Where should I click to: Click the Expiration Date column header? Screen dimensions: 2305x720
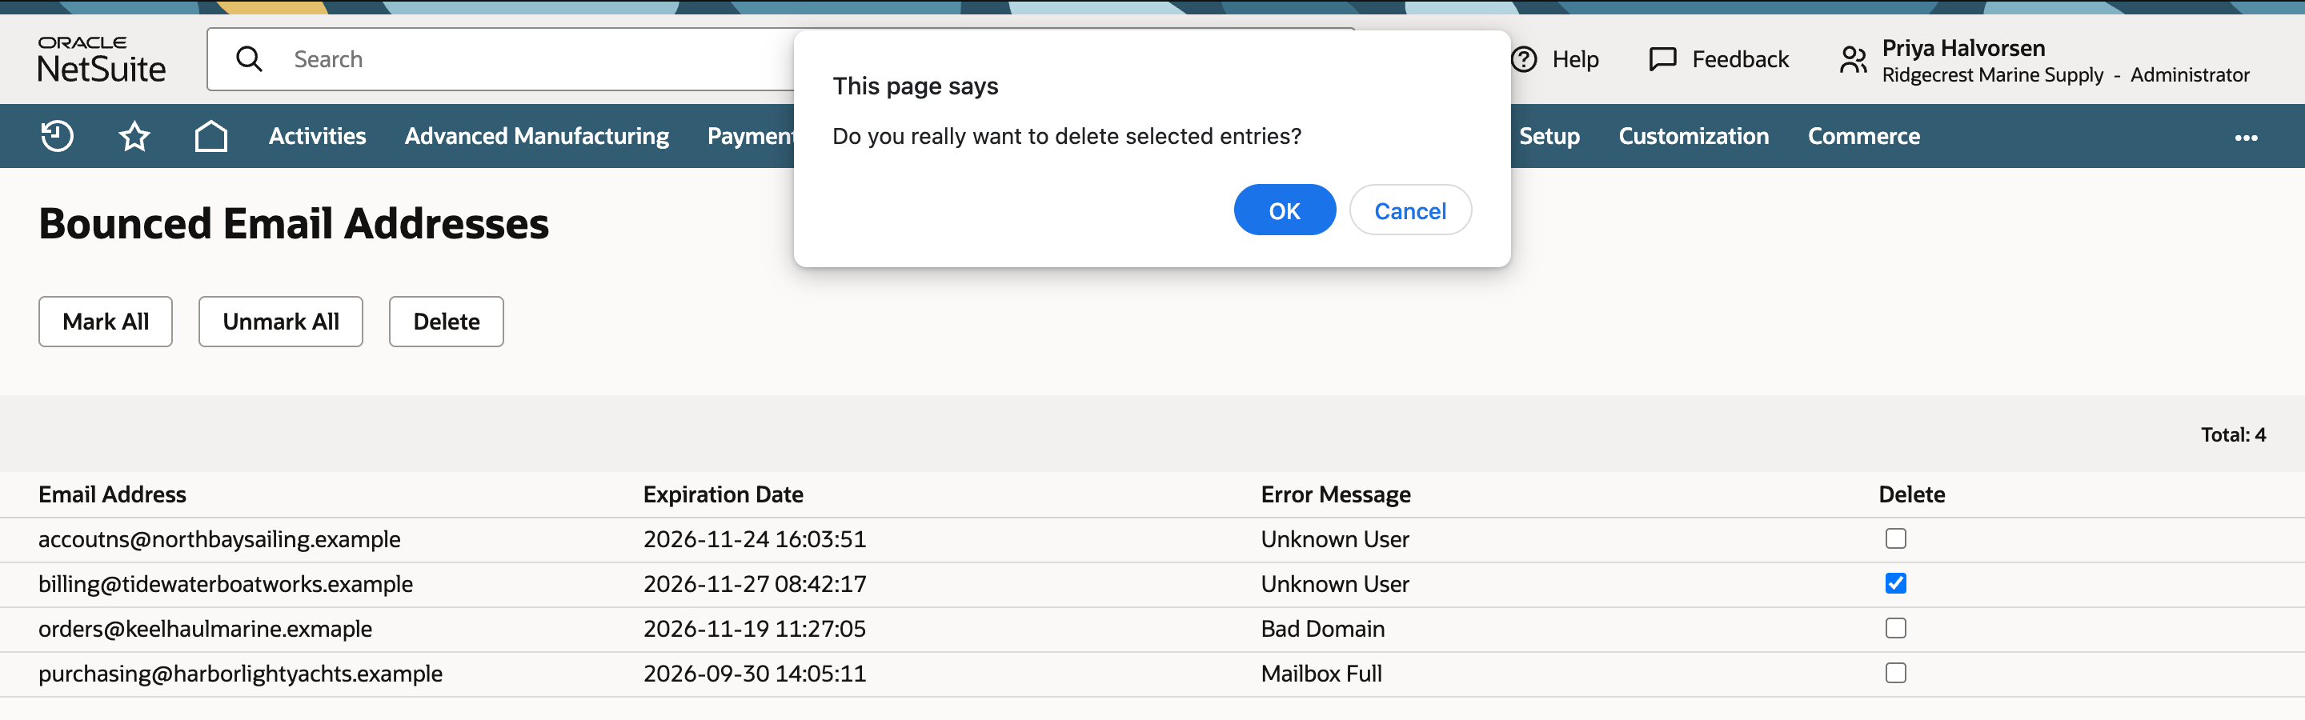pyautogui.click(x=723, y=494)
